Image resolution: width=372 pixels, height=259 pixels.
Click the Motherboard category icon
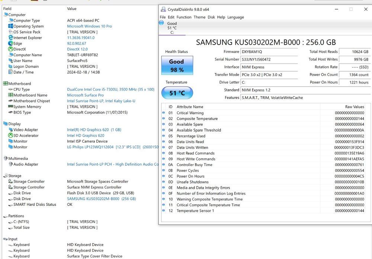(6, 83)
